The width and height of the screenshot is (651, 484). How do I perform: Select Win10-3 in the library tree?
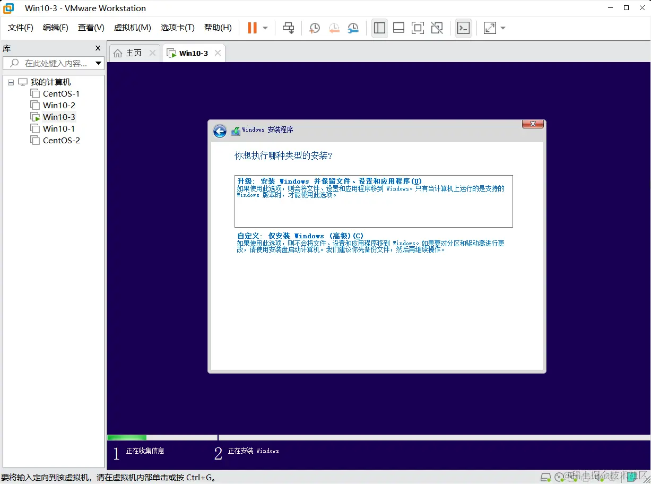coord(59,117)
